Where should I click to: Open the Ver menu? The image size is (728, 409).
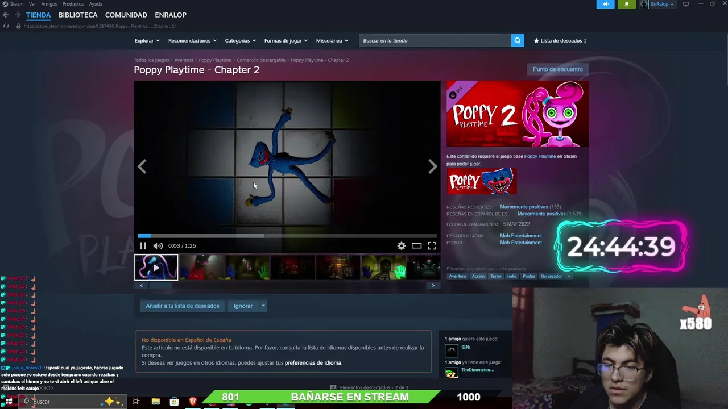[x=32, y=4]
